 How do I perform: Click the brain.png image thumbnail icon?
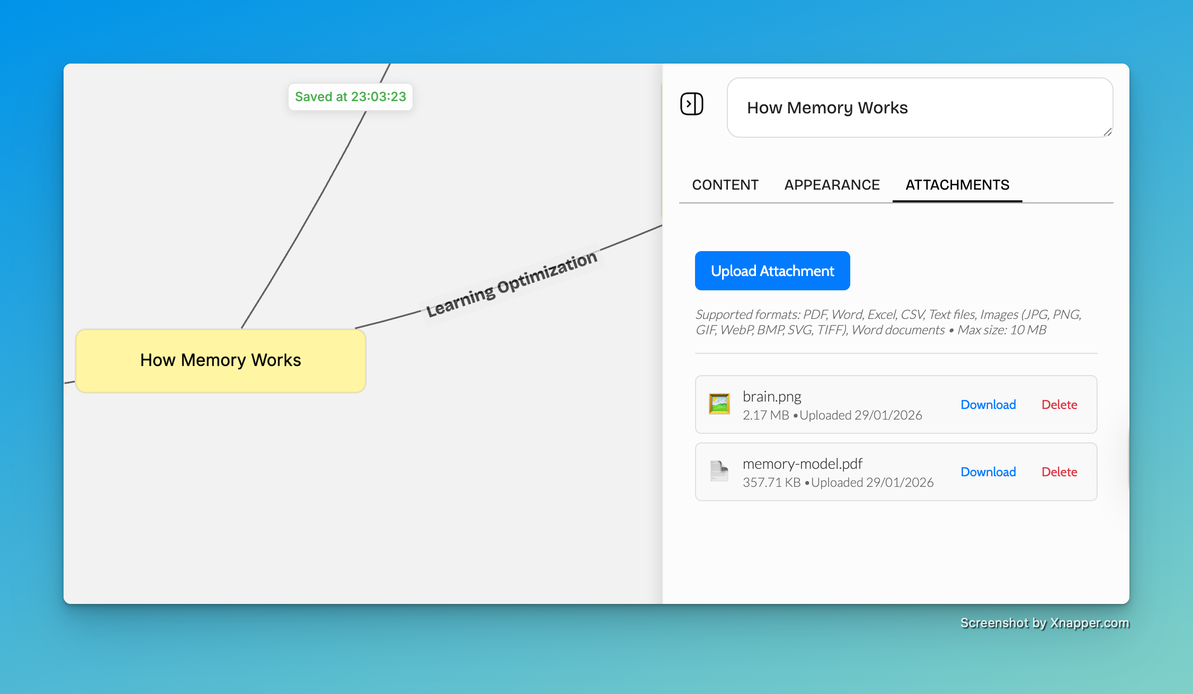[718, 404]
